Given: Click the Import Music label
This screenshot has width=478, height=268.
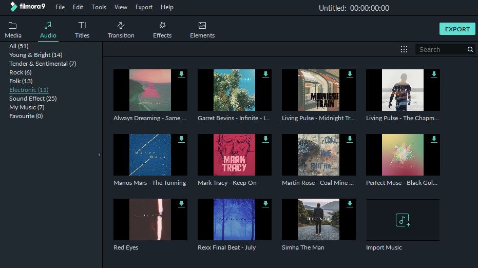Looking at the screenshot, I should coord(384,247).
